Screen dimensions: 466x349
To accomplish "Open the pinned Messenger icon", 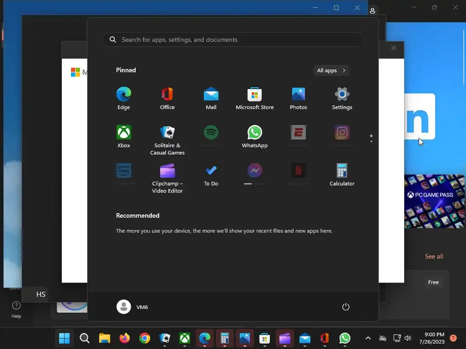I will tap(255, 171).
